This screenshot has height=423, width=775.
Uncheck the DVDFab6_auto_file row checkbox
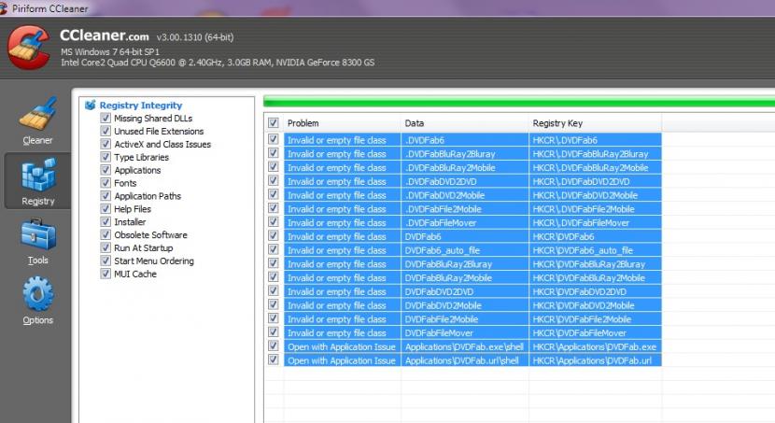274,249
